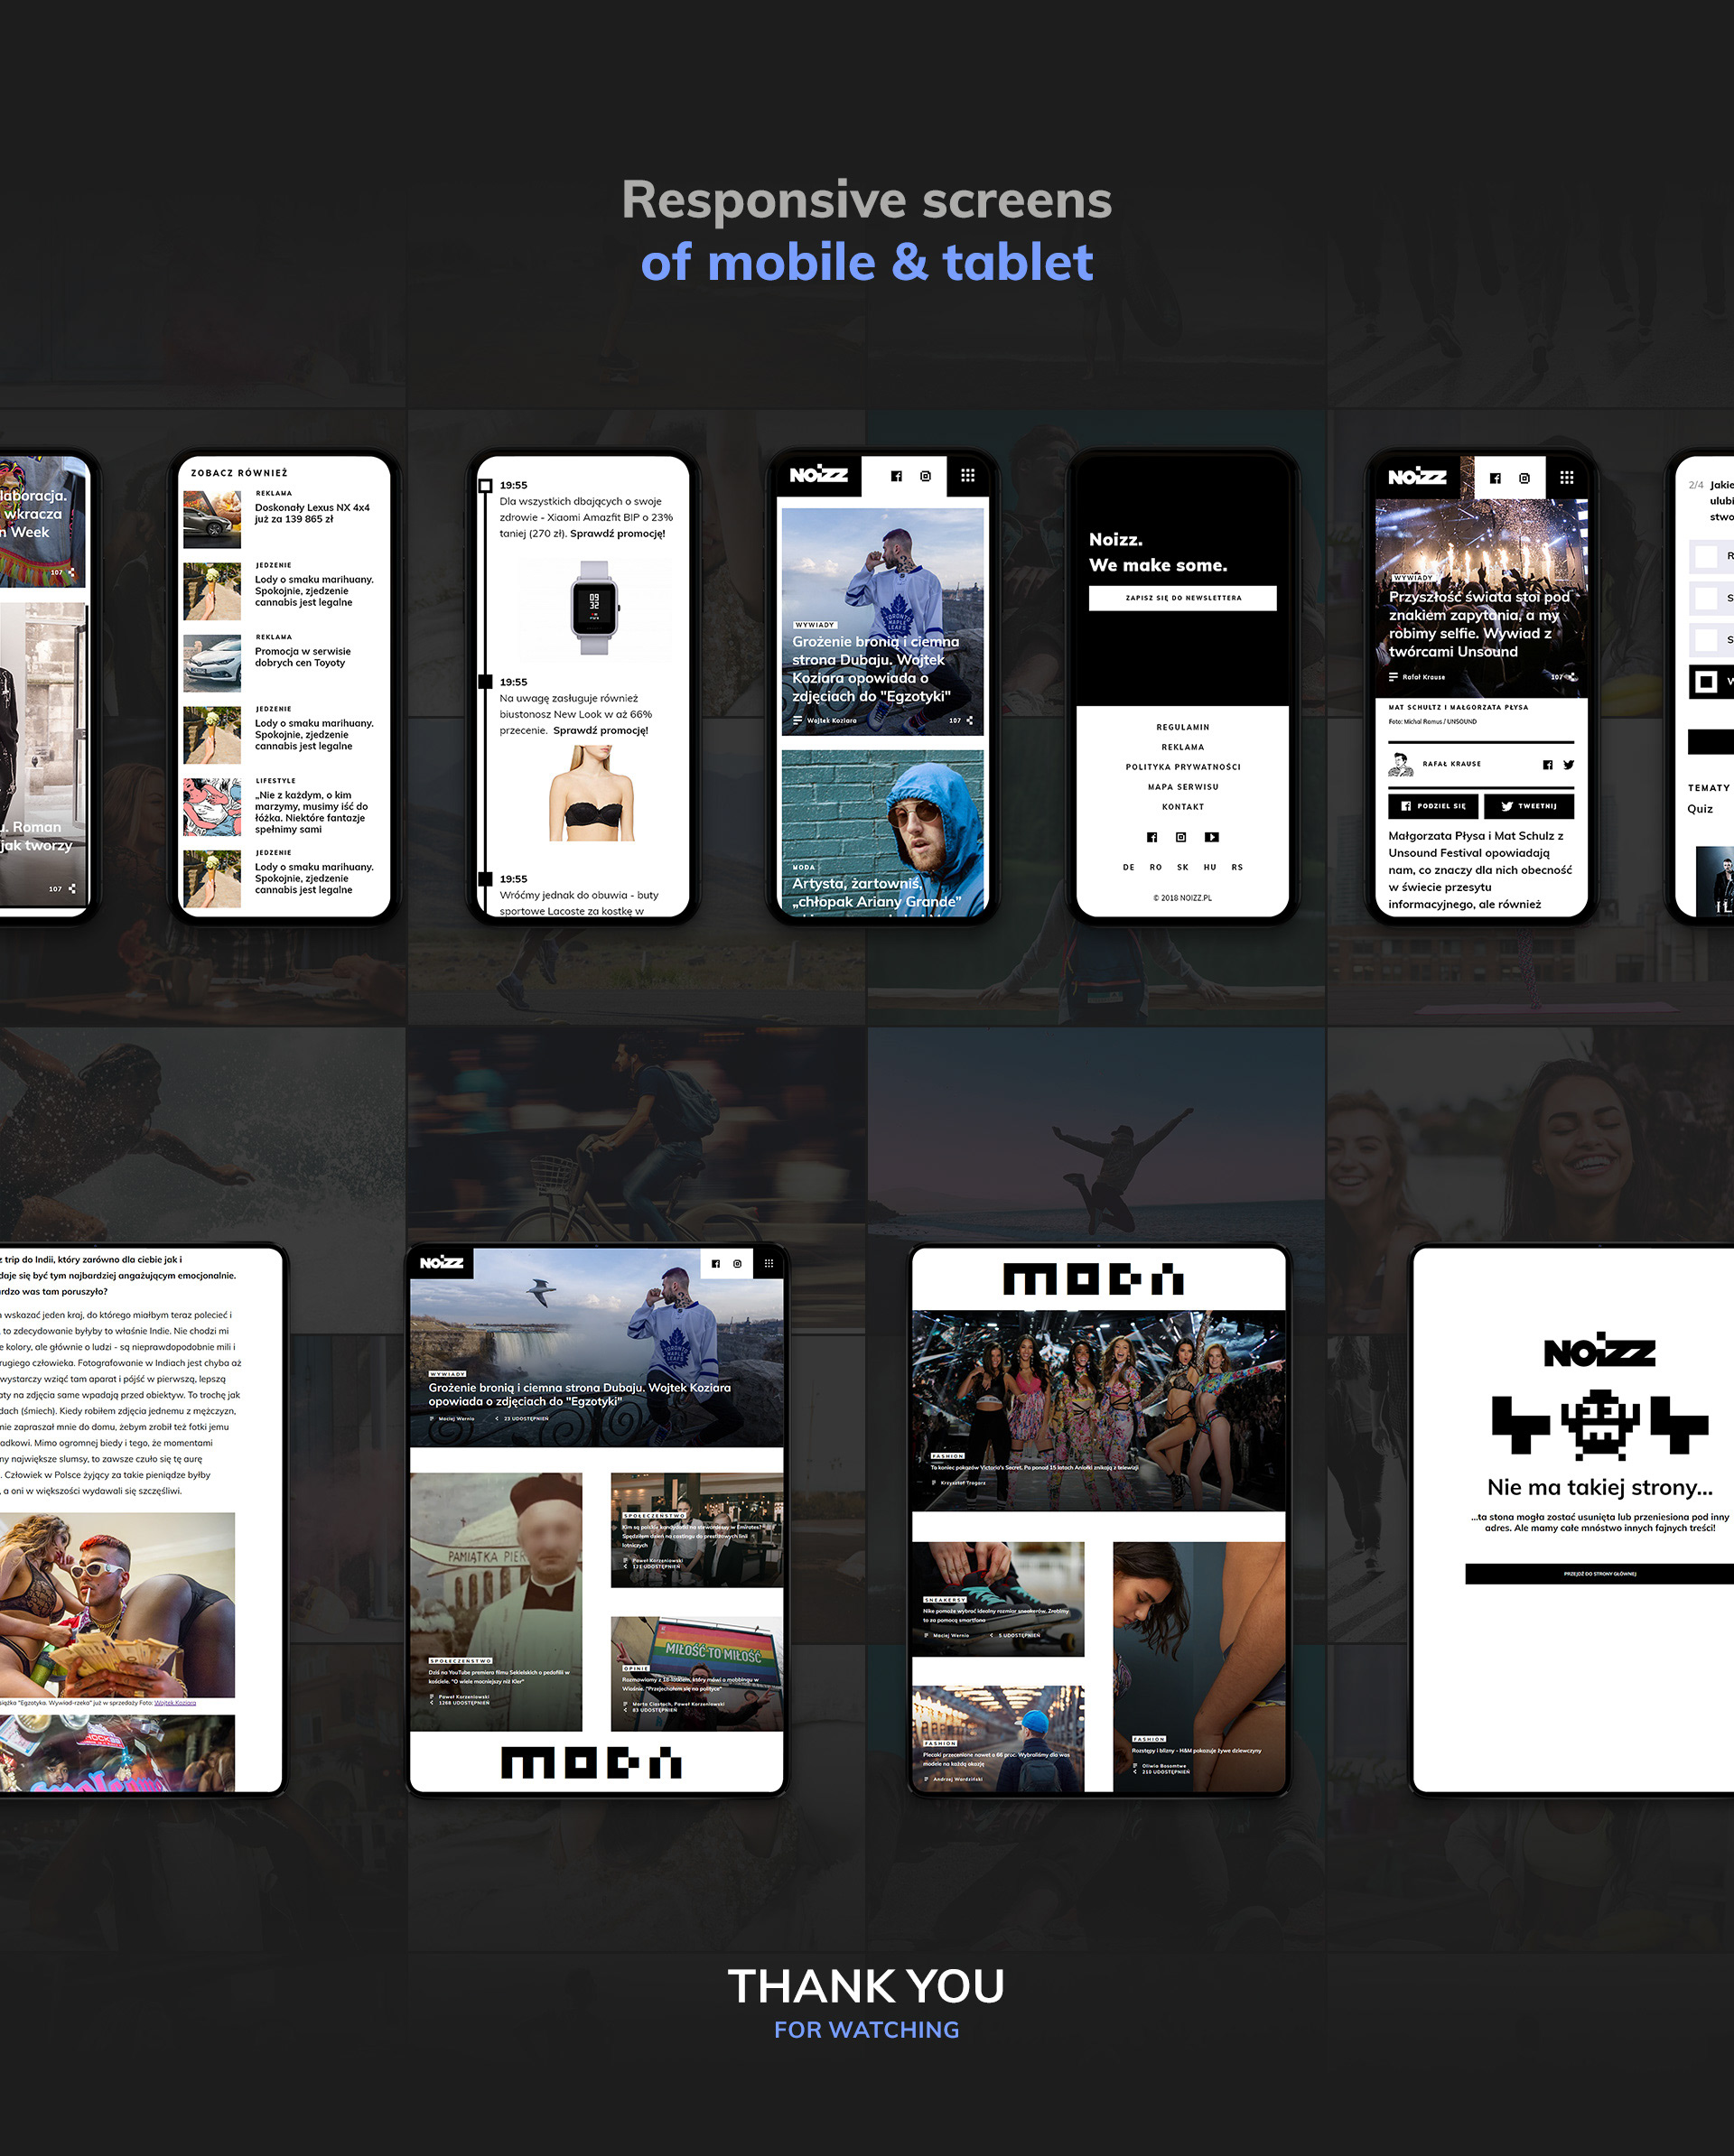The width and height of the screenshot is (1734, 2156).
Task: Toggle the black selected quiz answer checkbox
Action: click(x=1706, y=682)
